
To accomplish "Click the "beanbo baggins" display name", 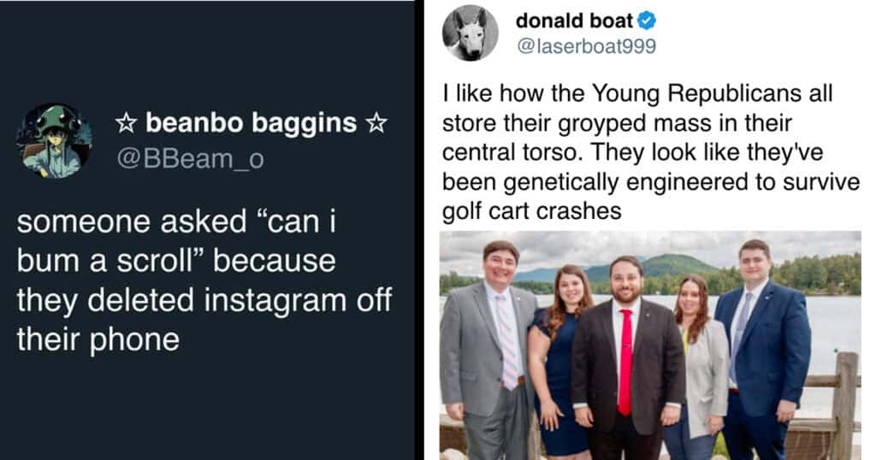I will click(251, 124).
